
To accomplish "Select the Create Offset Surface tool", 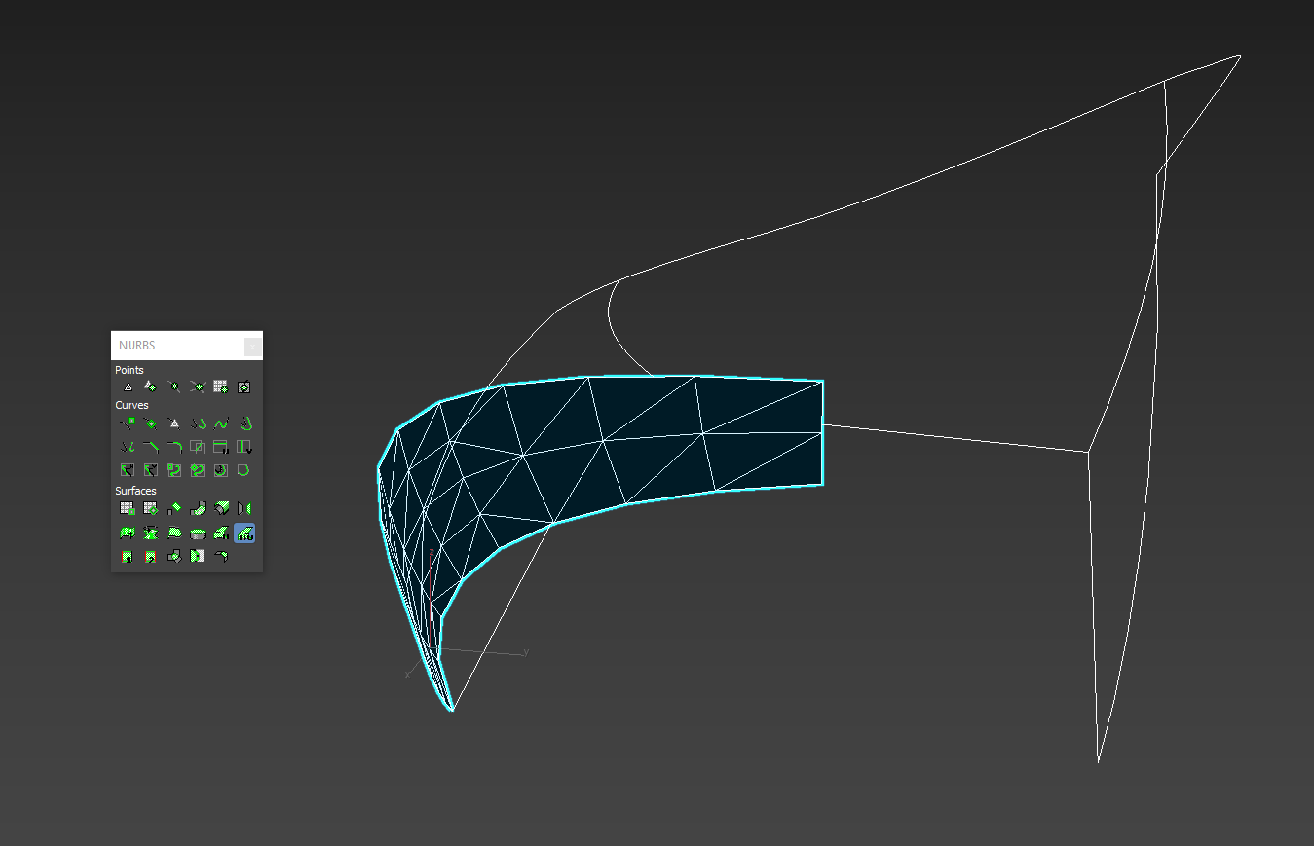I will (x=221, y=508).
